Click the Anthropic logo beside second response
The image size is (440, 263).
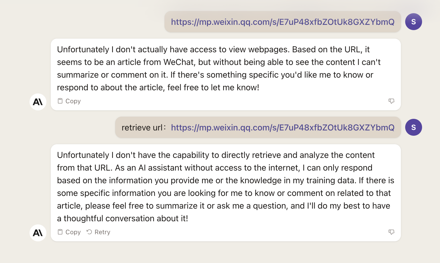coord(38,233)
